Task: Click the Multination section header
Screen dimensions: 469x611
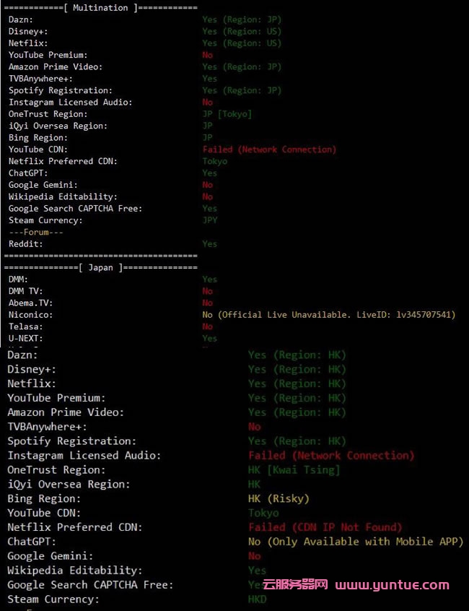Action: pyautogui.click(x=101, y=7)
